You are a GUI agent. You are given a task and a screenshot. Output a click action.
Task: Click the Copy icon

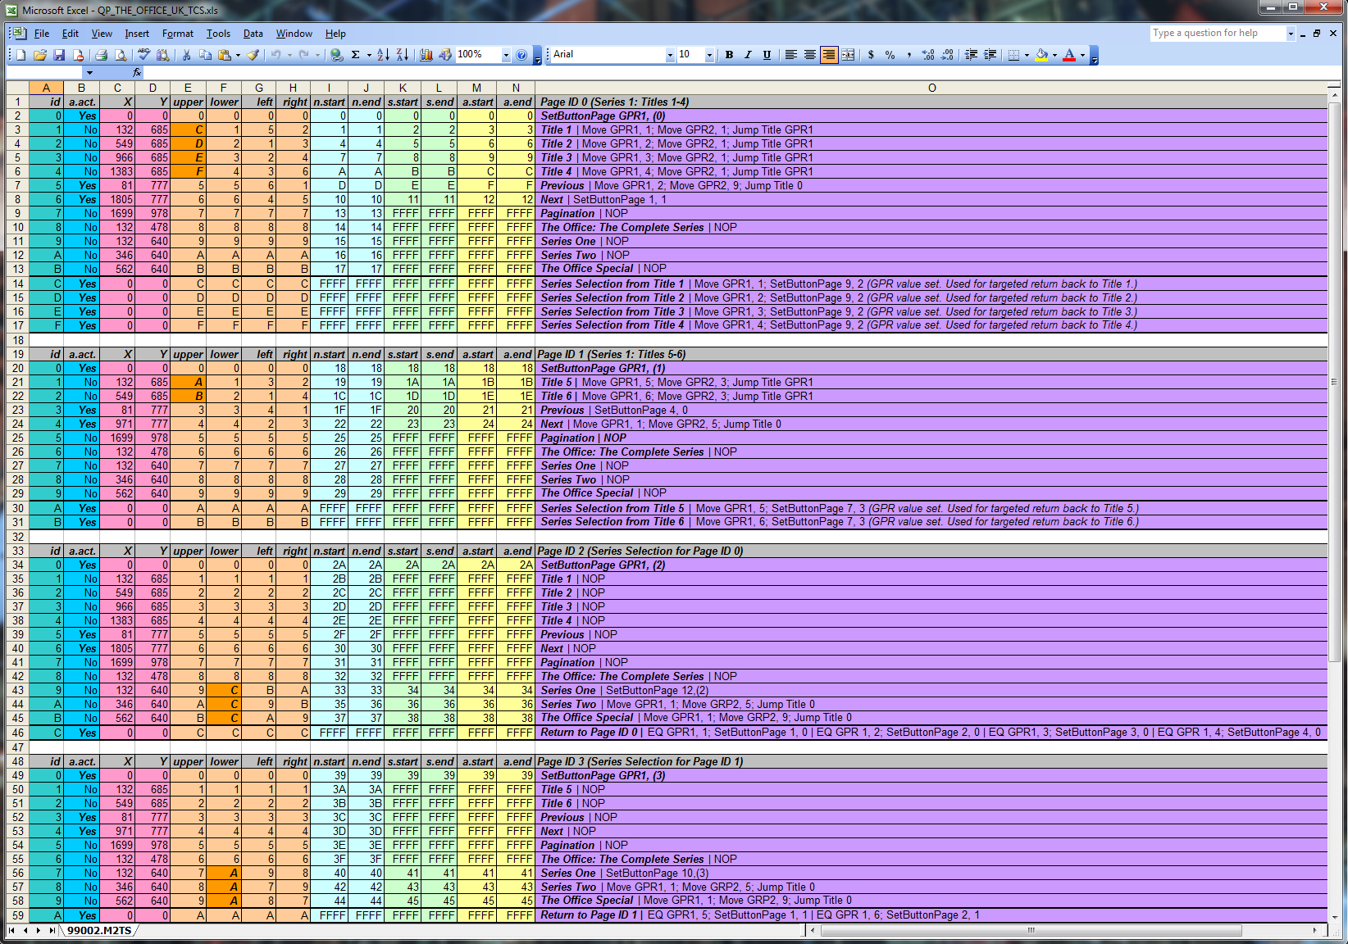click(x=205, y=55)
